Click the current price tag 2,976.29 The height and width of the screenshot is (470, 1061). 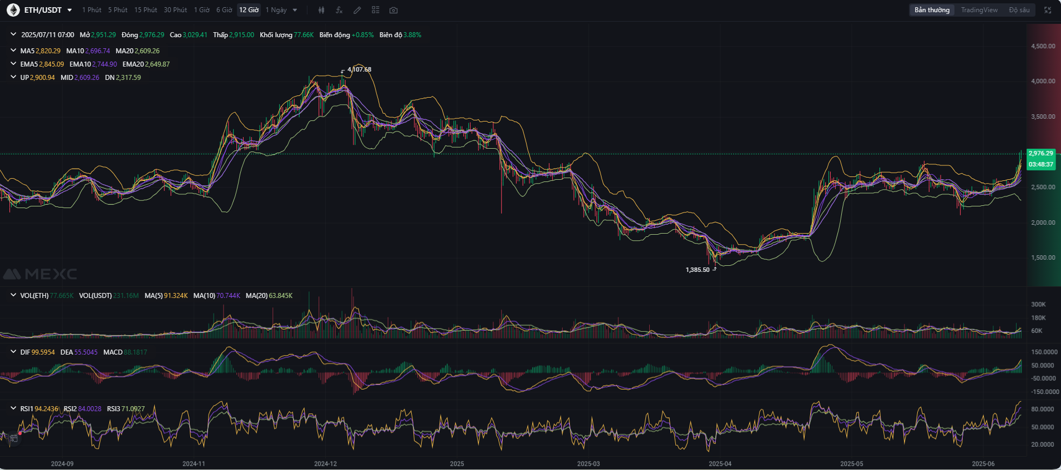[1040, 153]
